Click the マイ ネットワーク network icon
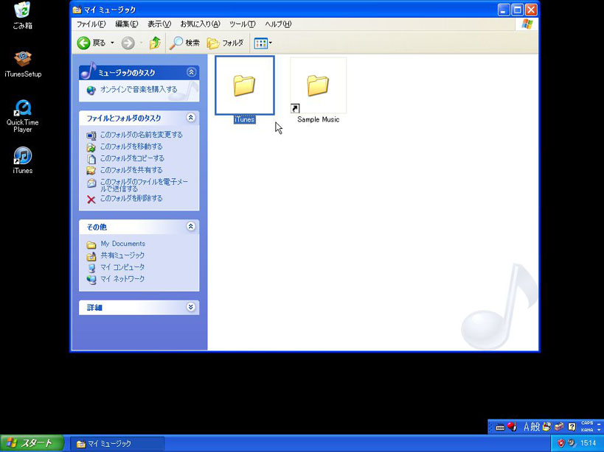604x452 pixels. tap(91, 280)
